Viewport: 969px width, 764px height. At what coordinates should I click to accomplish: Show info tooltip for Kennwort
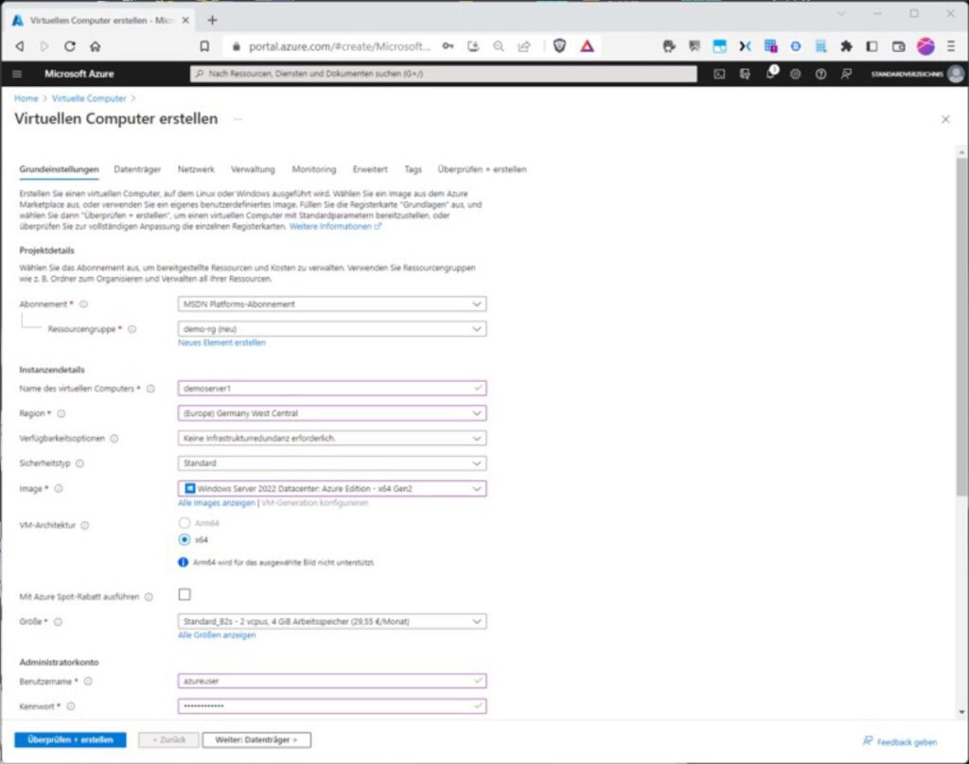pos(70,706)
